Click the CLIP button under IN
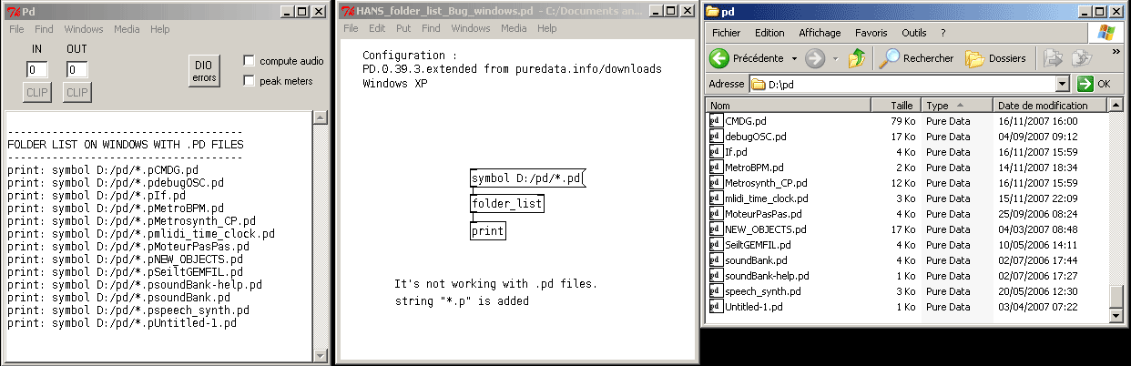 coord(37,92)
